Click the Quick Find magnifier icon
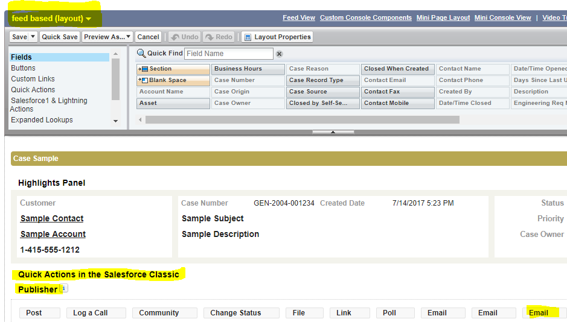 click(141, 54)
